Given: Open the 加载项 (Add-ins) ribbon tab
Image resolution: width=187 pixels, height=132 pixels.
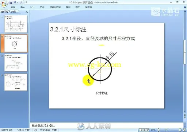Looking at the screenshot, I should pyautogui.click(x=88, y=7).
